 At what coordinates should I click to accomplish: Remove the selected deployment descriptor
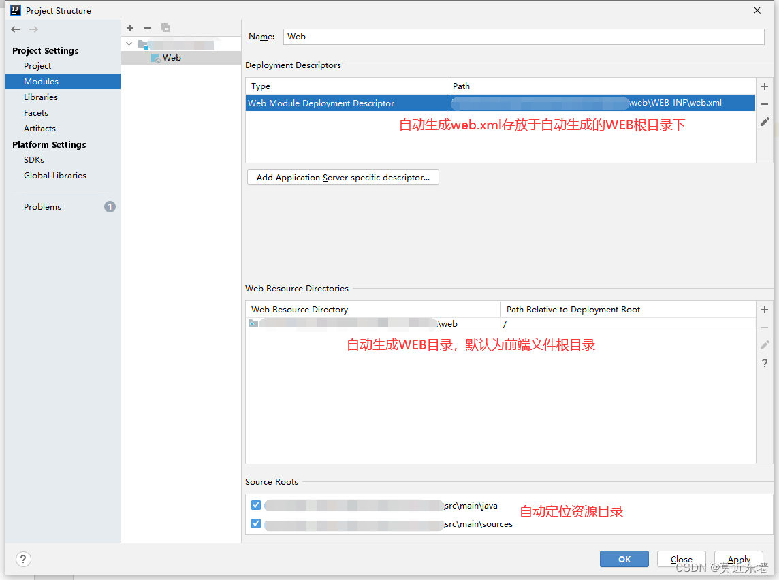click(765, 103)
